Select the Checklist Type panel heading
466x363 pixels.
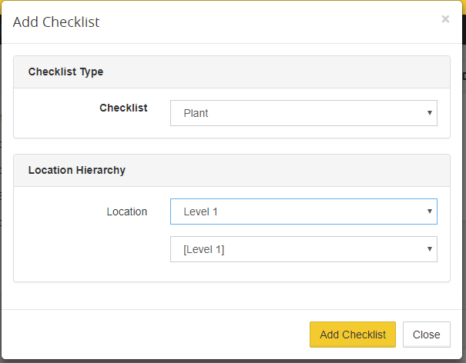tap(65, 72)
